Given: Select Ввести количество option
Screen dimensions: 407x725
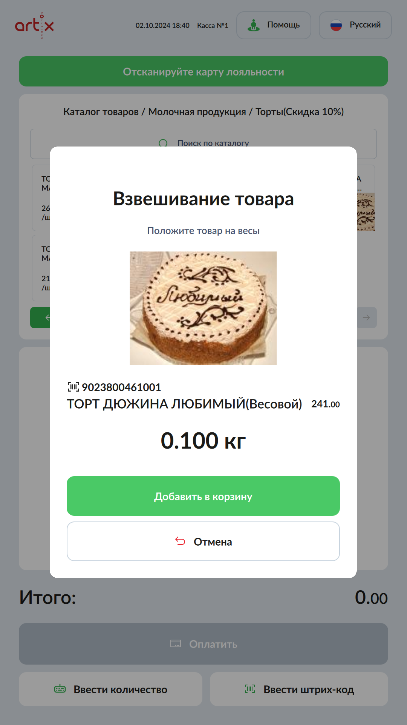Looking at the screenshot, I should click(110, 689).
